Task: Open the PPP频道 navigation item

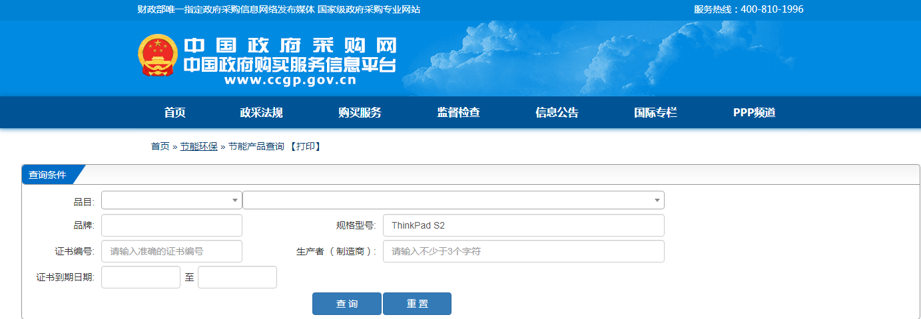Action: pos(754,112)
